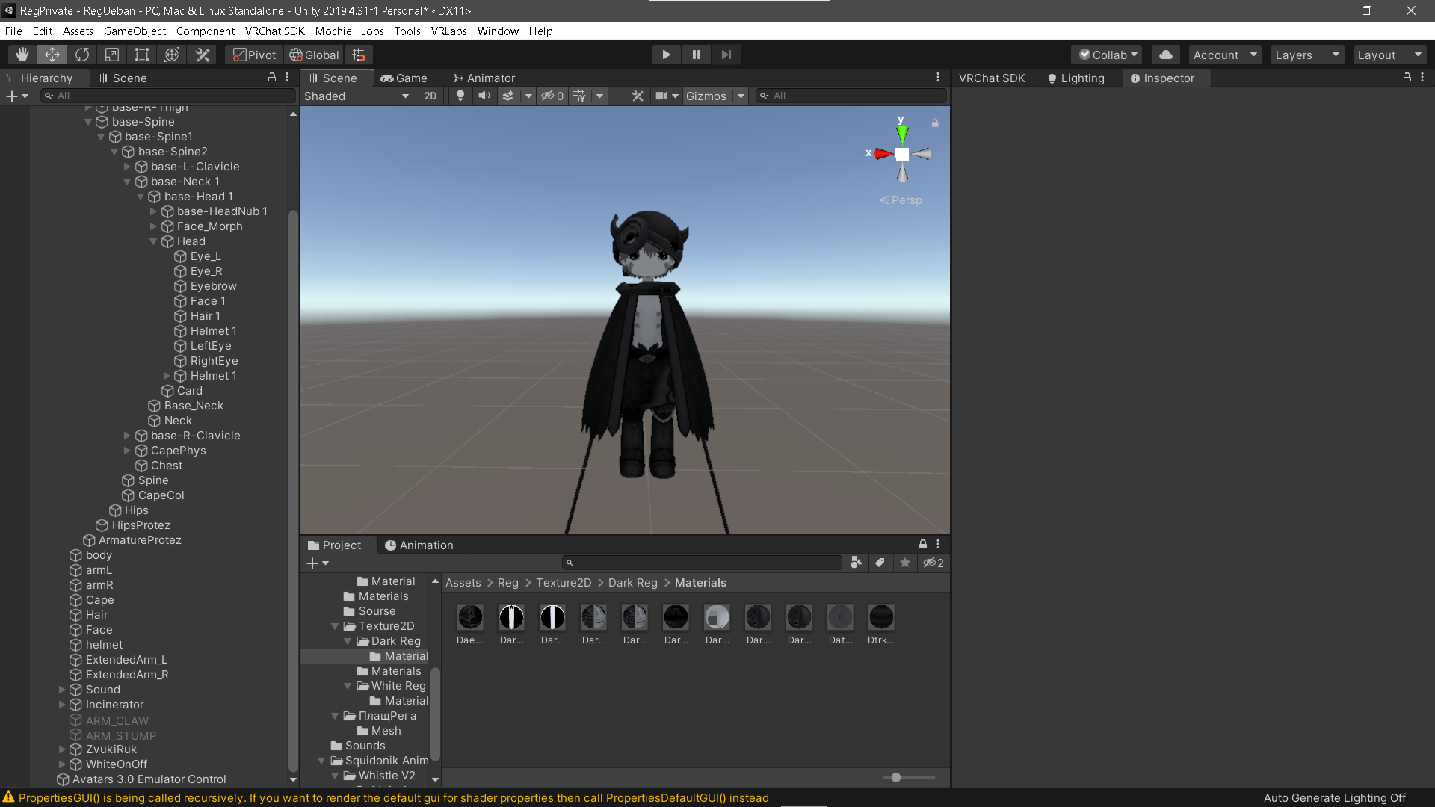This screenshot has width=1435, height=807.
Task: Activate the Rotate tool
Action: click(81, 55)
